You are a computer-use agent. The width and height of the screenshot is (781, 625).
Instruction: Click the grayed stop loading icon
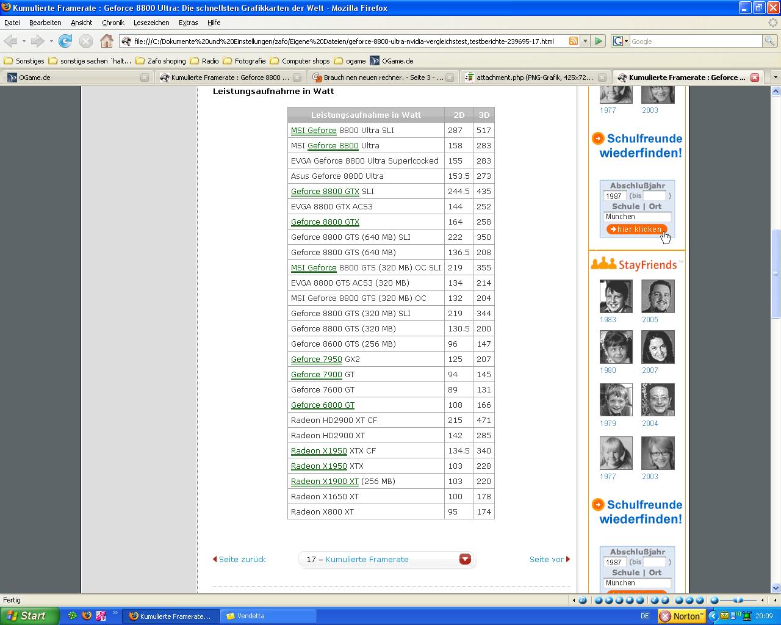(86, 41)
